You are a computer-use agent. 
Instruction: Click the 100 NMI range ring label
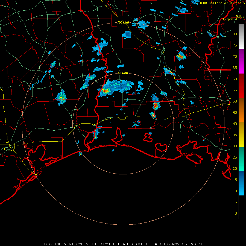[x=123, y=22]
